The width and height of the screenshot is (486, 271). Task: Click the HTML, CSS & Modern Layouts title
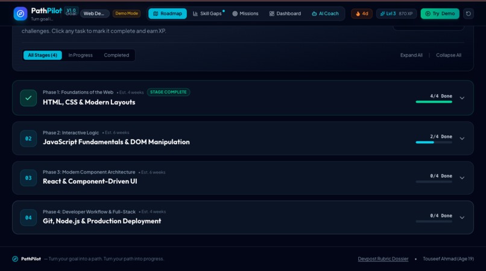tap(89, 102)
